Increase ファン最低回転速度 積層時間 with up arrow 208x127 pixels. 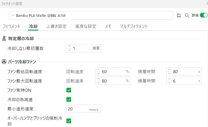[x=169, y=70]
